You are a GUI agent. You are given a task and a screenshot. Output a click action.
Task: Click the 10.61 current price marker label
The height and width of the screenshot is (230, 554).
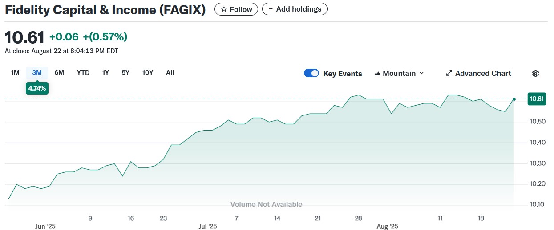point(536,99)
